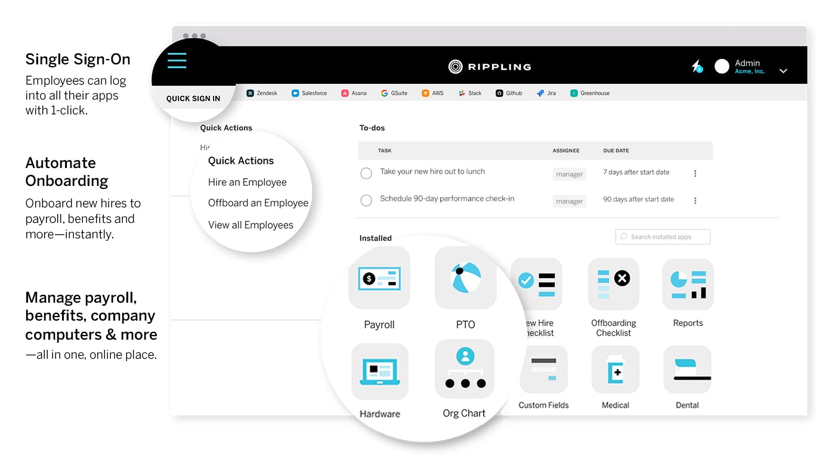Click the ASSIGNEE column header
The image size is (829, 466).
tap(566, 151)
